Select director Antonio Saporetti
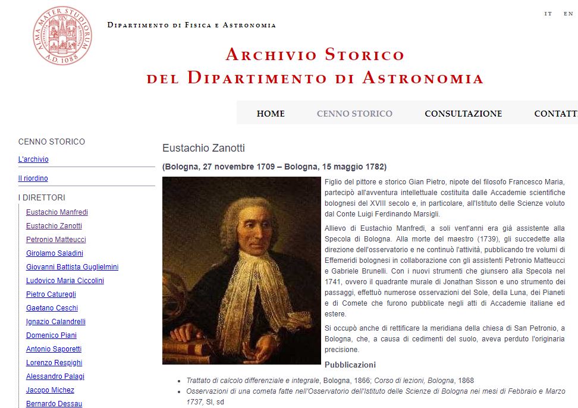 (54, 349)
